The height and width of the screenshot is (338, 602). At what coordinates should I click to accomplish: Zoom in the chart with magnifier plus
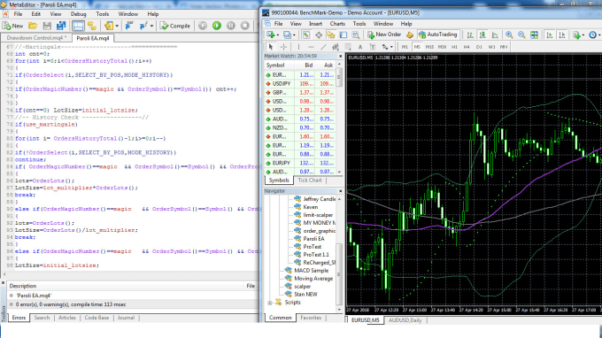coord(509,35)
